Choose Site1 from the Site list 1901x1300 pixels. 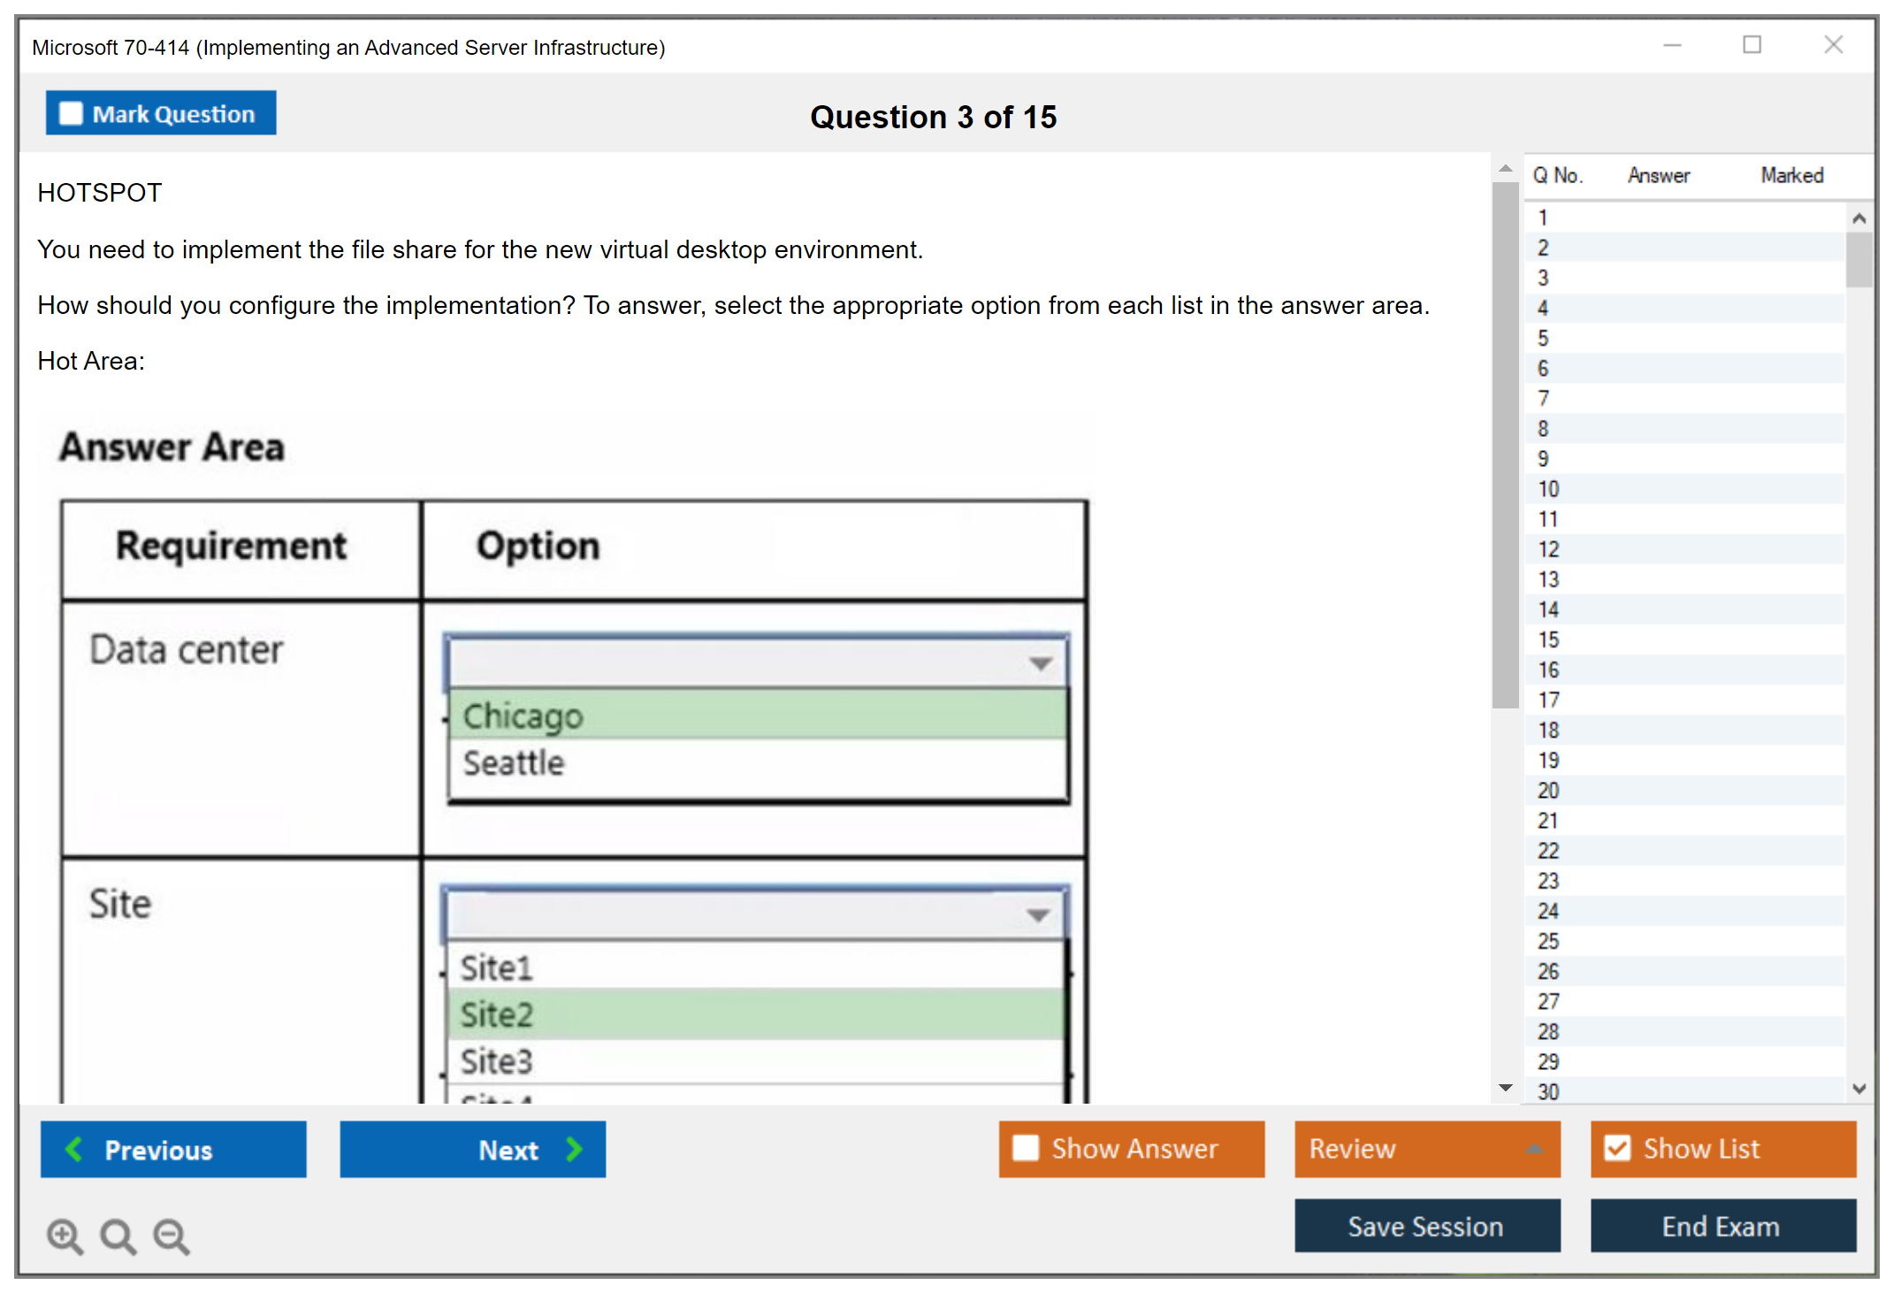pos(496,968)
